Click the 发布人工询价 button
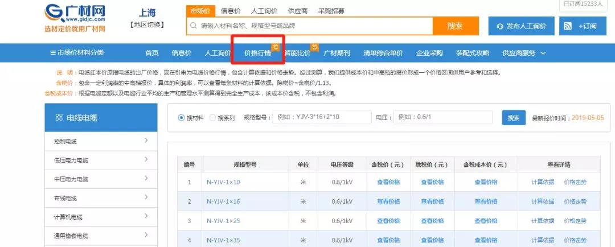The height and width of the screenshot is (247, 615). pyautogui.click(x=521, y=26)
